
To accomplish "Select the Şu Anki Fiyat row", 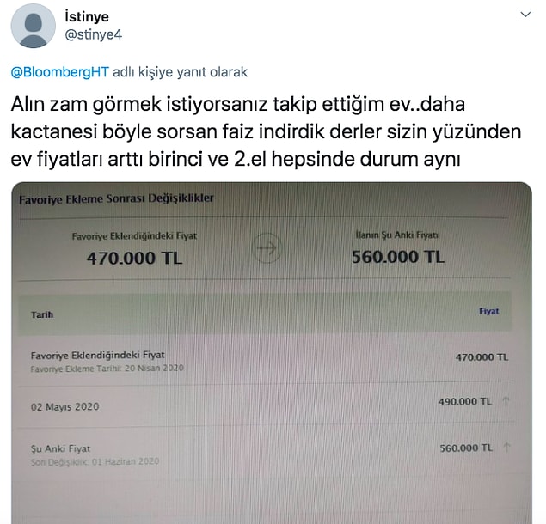I will click(267, 453).
